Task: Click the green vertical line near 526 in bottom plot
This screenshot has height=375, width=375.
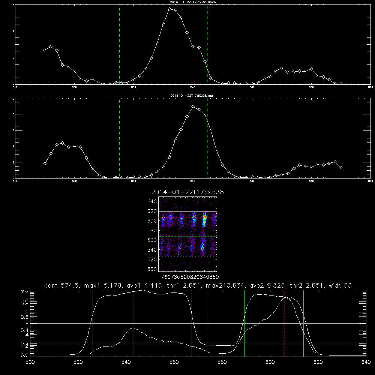Action: (93, 323)
